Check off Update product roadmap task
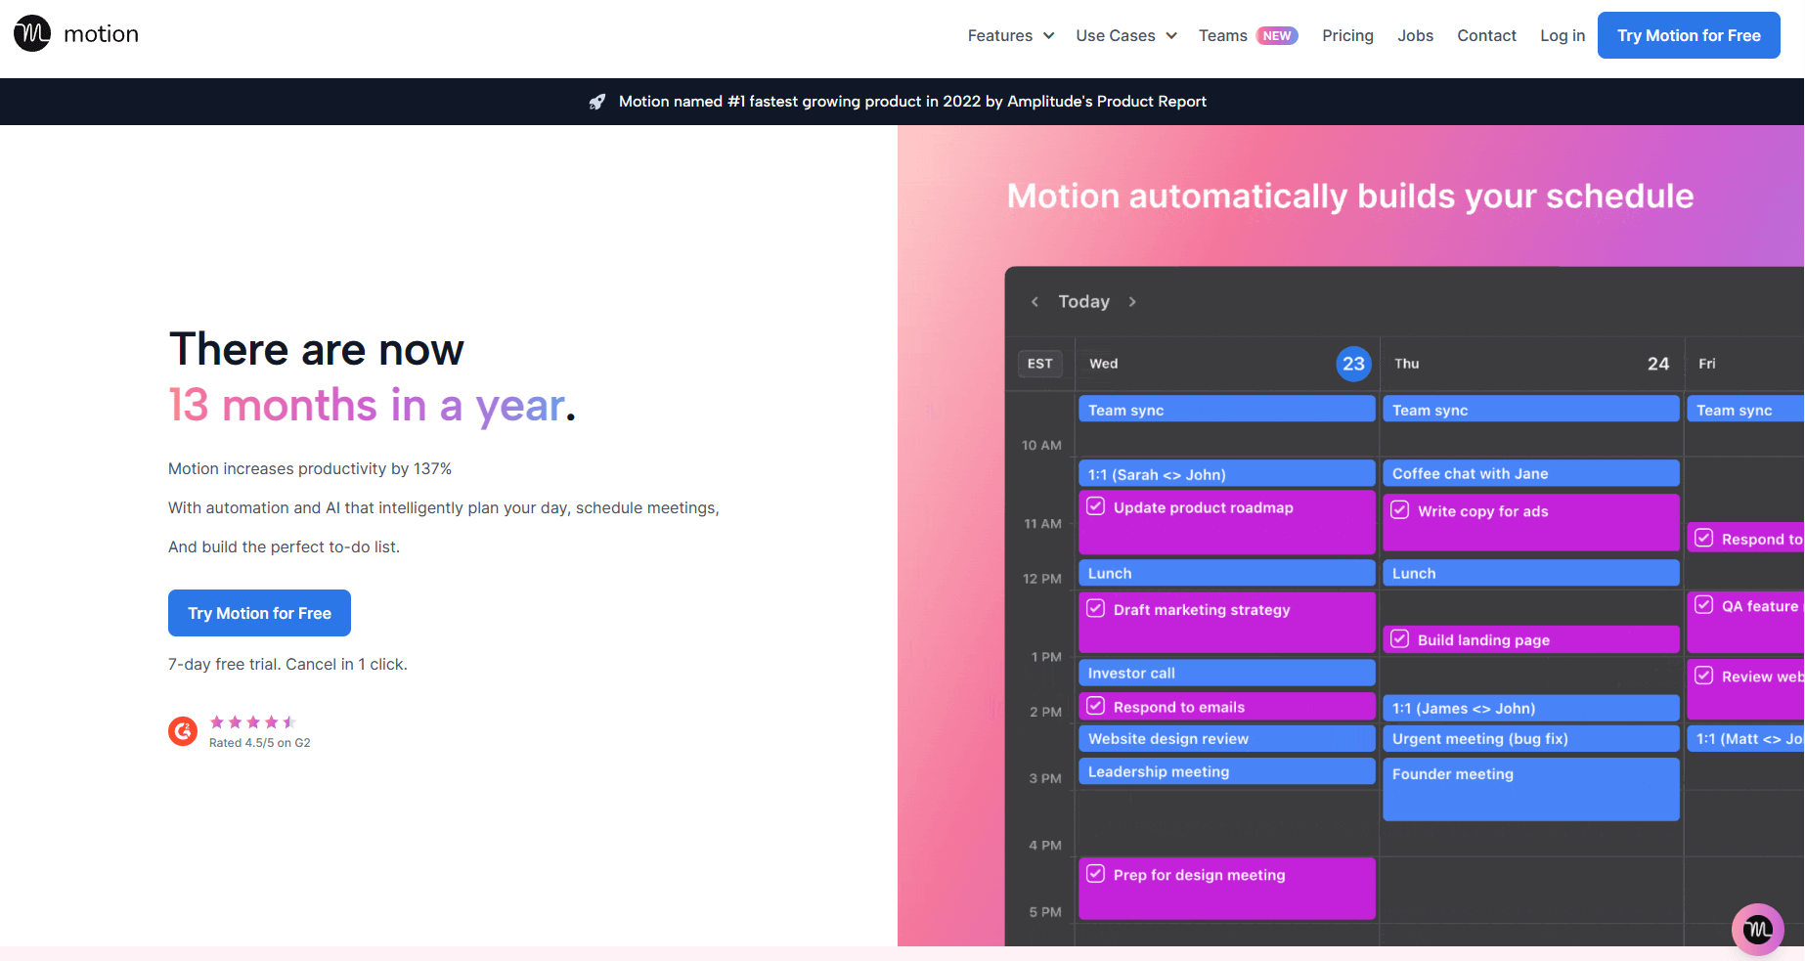Image resolution: width=1805 pixels, height=961 pixels. click(x=1096, y=506)
